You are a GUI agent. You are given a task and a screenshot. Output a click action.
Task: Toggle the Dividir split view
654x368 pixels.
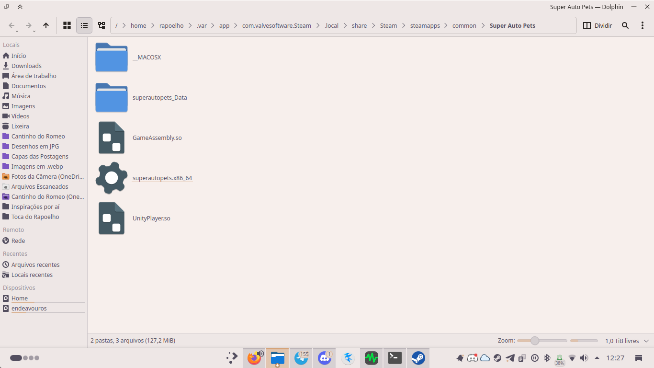pyautogui.click(x=597, y=25)
